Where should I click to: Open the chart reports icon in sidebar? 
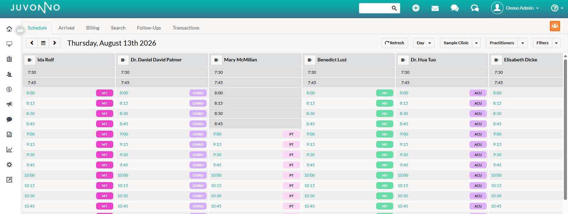pos(9,150)
